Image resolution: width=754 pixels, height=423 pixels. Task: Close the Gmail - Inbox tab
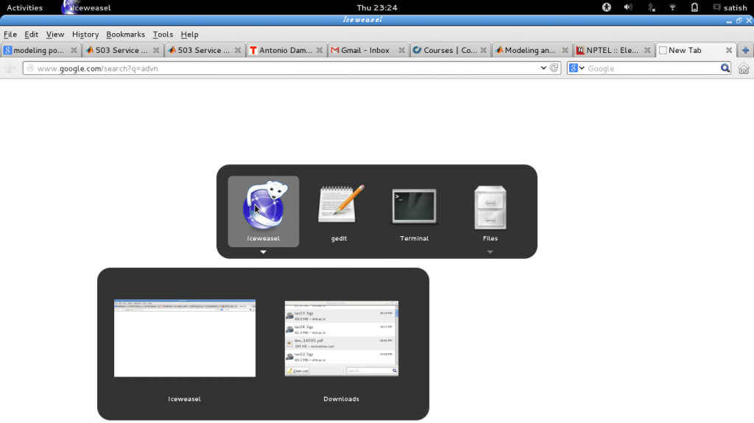click(x=401, y=50)
